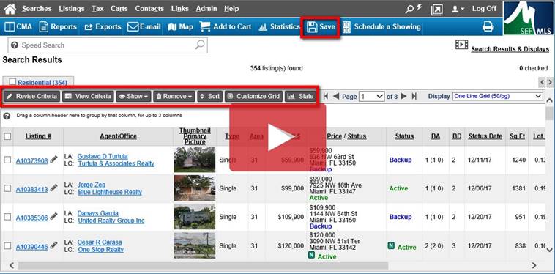The width and height of the screenshot is (555, 274).
Task: Open agent link Gustavo D Turtula
Action: [x=103, y=156]
